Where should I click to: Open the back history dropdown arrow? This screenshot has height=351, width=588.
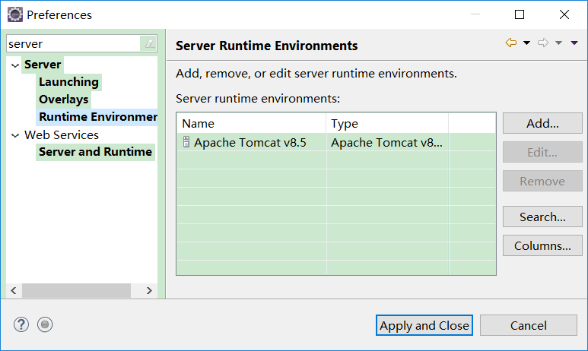526,43
